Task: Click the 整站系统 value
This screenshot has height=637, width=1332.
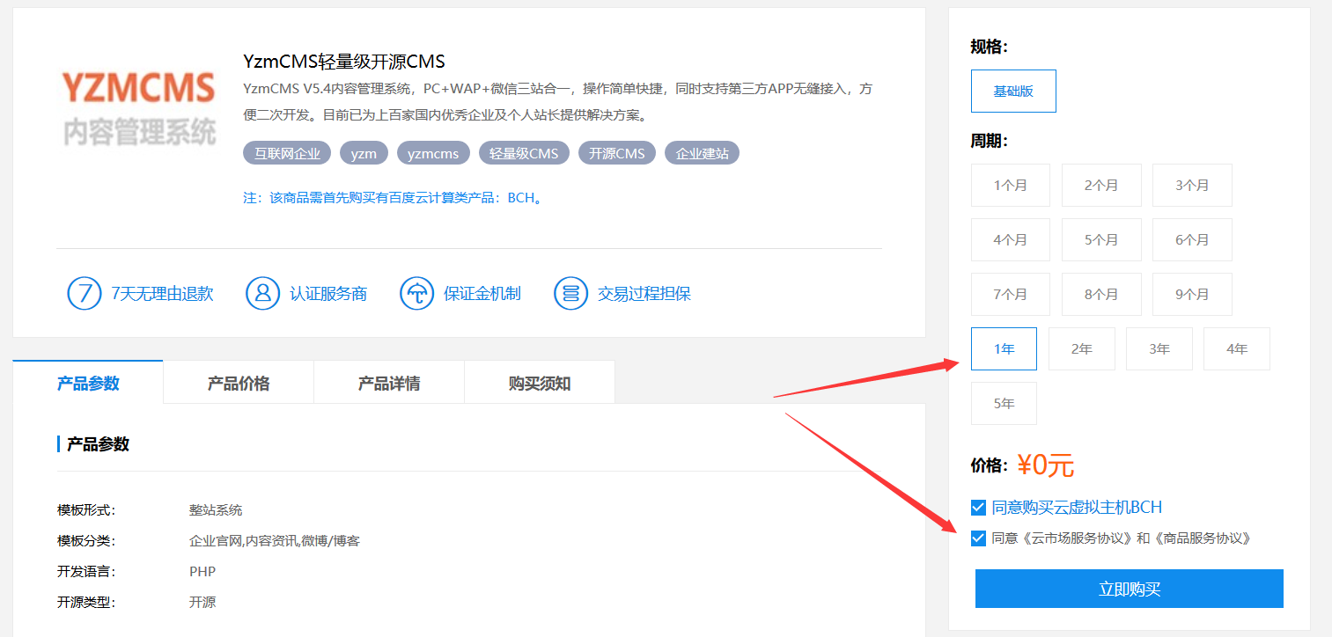Action: click(x=216, y=510)
